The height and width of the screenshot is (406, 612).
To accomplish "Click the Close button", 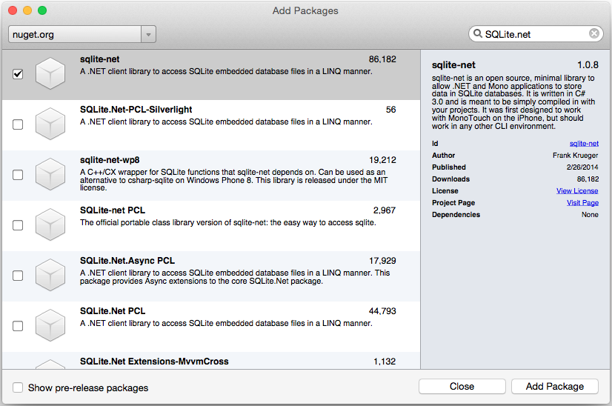I will click(x=462, y=386).
